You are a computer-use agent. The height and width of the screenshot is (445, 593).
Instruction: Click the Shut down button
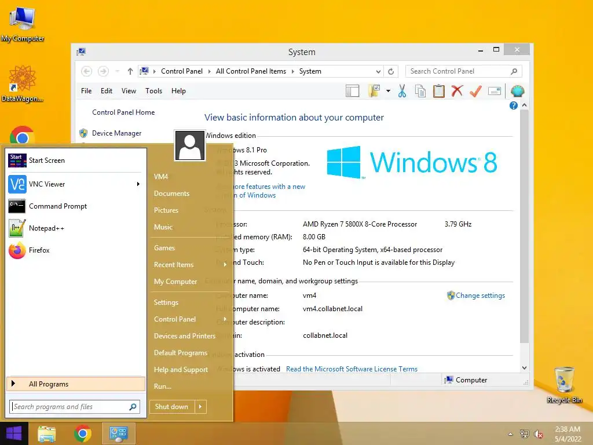click(171, 407)
